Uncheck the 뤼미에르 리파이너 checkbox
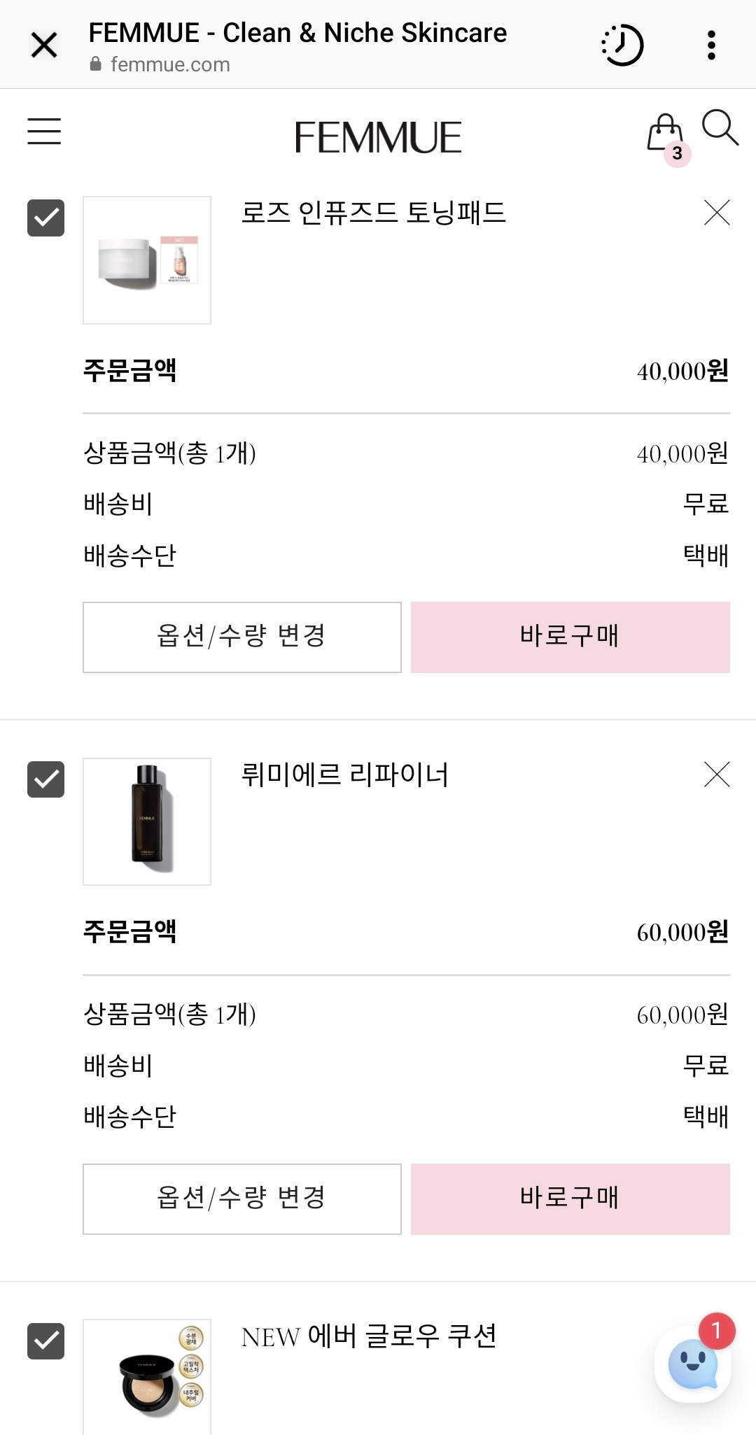The image size is (756, 1435). [x=45, y=779]
